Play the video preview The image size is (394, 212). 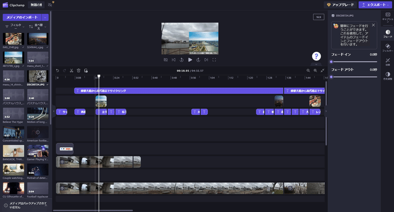pyautogui.click(x=190, y=60)
